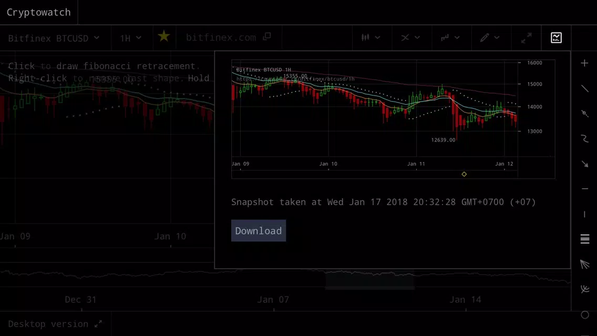Select the freehand curve drawing tool
Viewport: 597px width, 336px height.
pyautogui.click(x=584, y=139)
